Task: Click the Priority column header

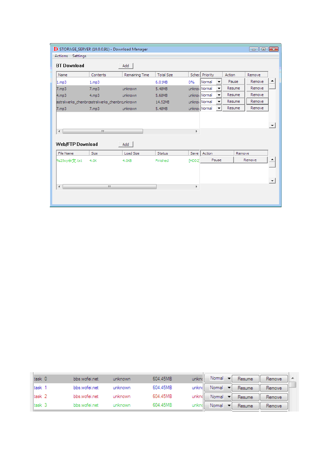Action: tap(212, 75)
